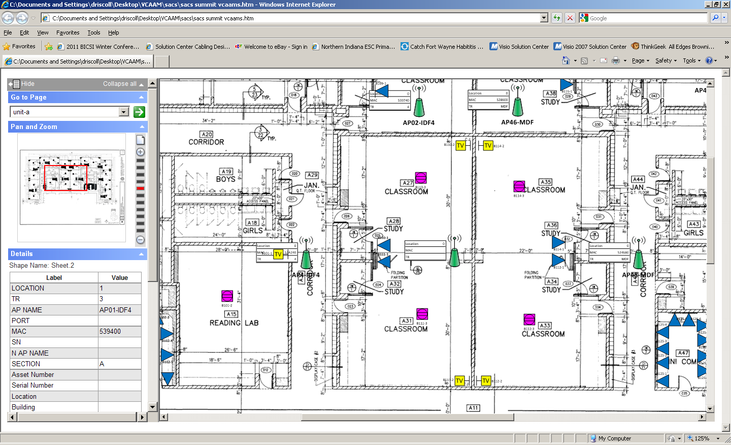Image resolution: width=731 pixels, height=445 pixels.
Task: Click the Collapse all button
Action: point(124,84)
